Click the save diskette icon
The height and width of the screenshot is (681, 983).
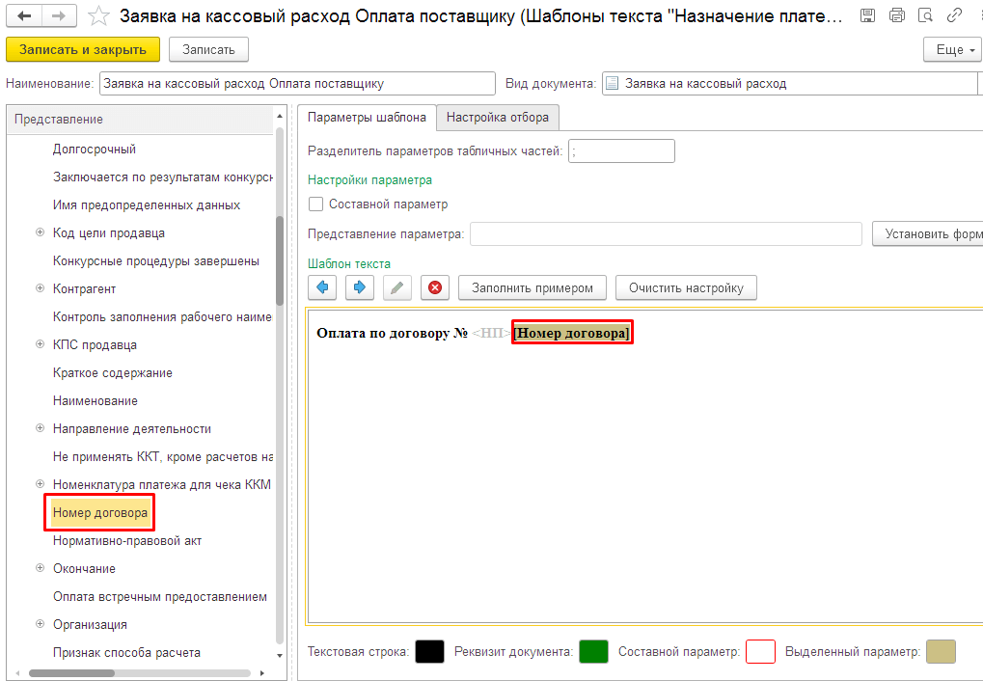click(x=867, y=15)
